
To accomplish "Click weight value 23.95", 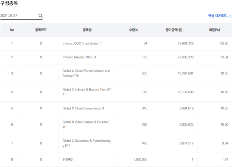I will point(224,43).
